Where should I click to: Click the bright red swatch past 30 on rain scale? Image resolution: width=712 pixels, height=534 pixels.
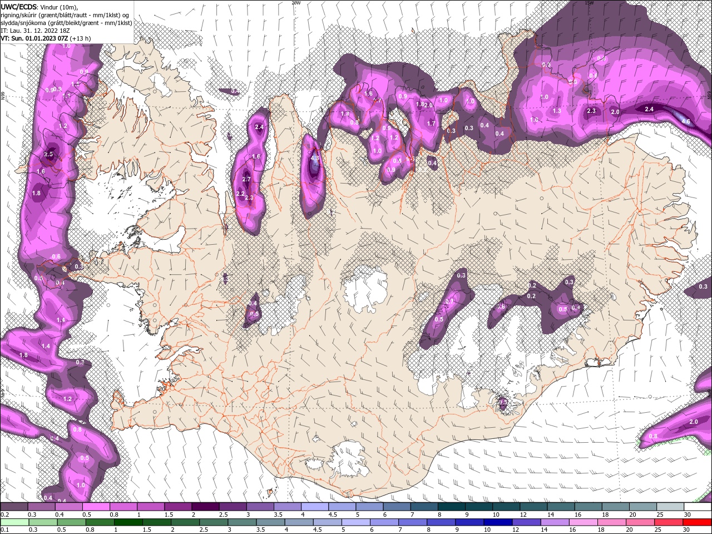698,522
